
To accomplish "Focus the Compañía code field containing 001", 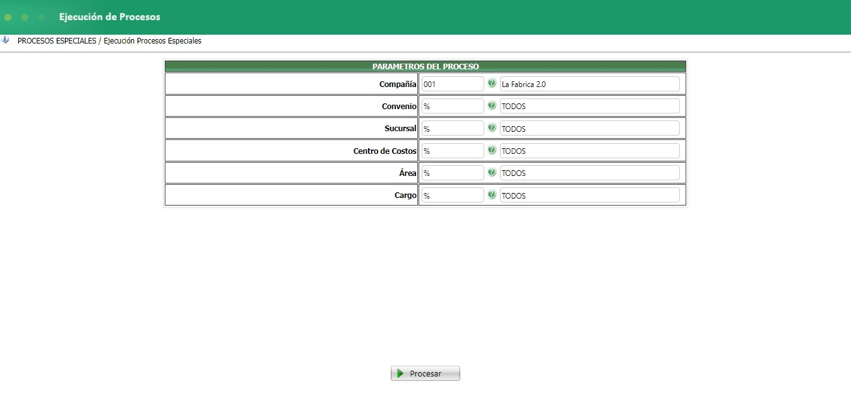I will click(452, 84).
